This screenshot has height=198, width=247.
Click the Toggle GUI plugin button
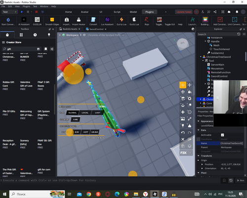point(169,24)
